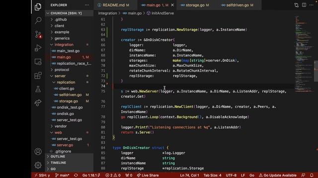Click open changes icon in editor toolbar
Image resolution: width=318 pixels, height=178 pixels.
[x=296, y=5]
